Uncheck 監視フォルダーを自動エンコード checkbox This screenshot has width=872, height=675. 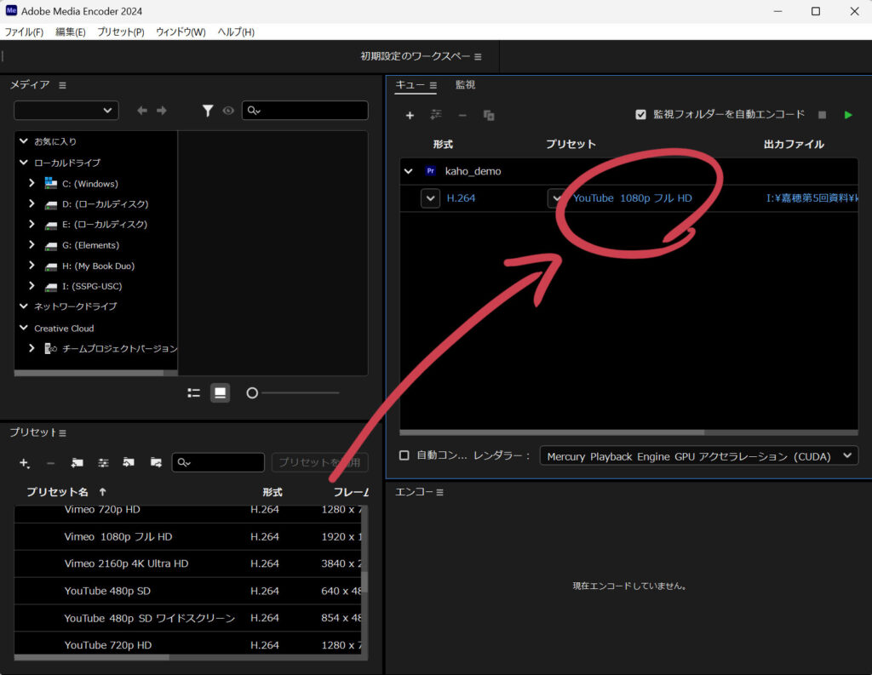click(x=641, y=115)
